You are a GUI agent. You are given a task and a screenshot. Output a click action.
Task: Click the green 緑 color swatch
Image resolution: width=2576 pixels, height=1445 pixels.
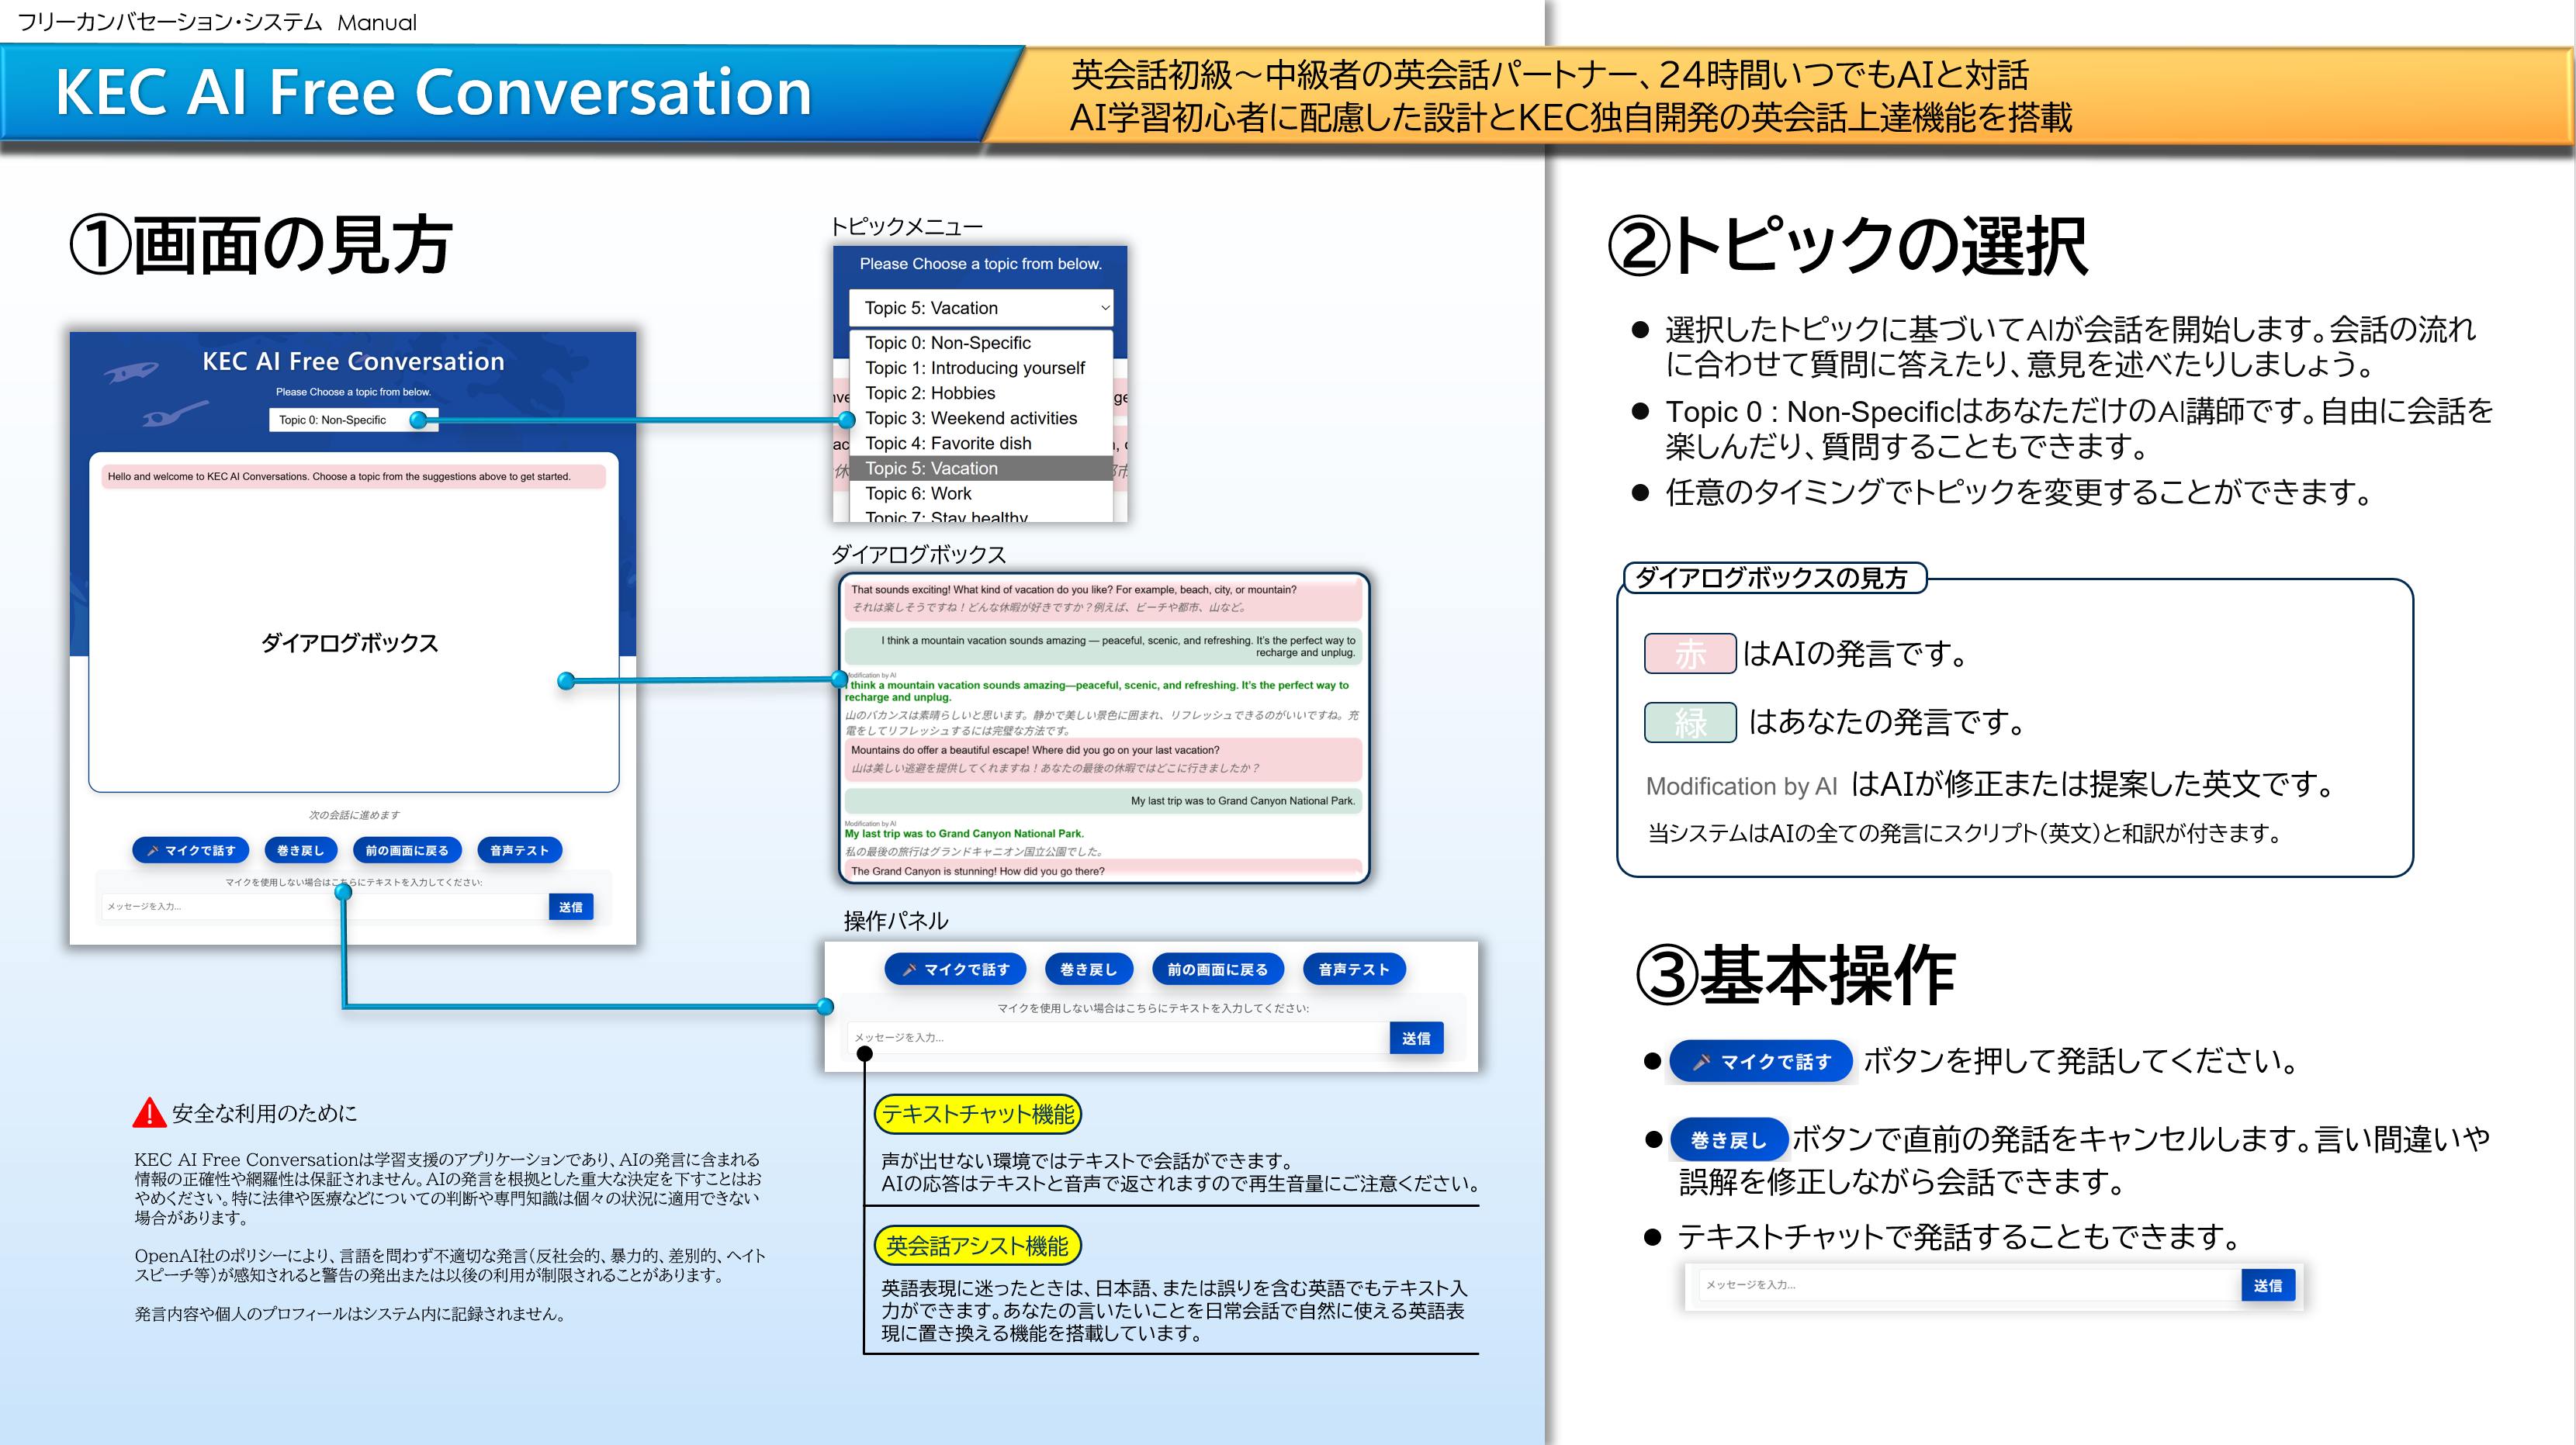tap(1689, 723)
